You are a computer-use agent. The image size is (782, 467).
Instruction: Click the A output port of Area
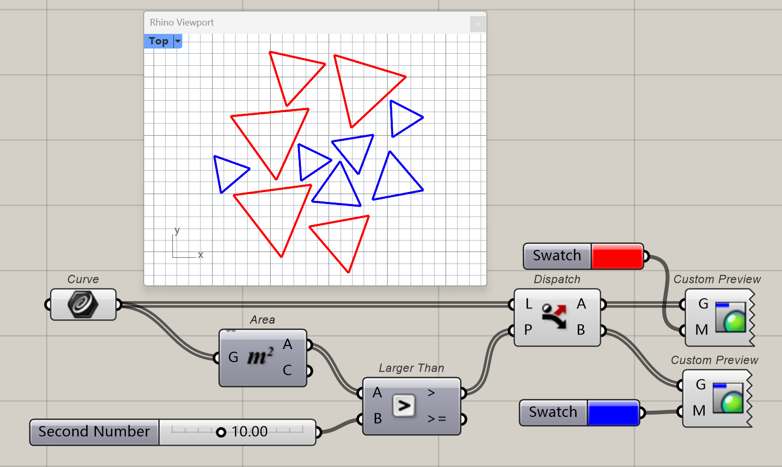click(308, 345)
